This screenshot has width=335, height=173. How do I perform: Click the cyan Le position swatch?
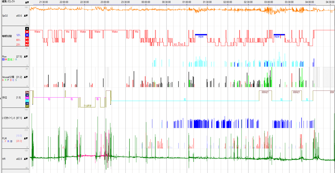(x=27, y=101)
